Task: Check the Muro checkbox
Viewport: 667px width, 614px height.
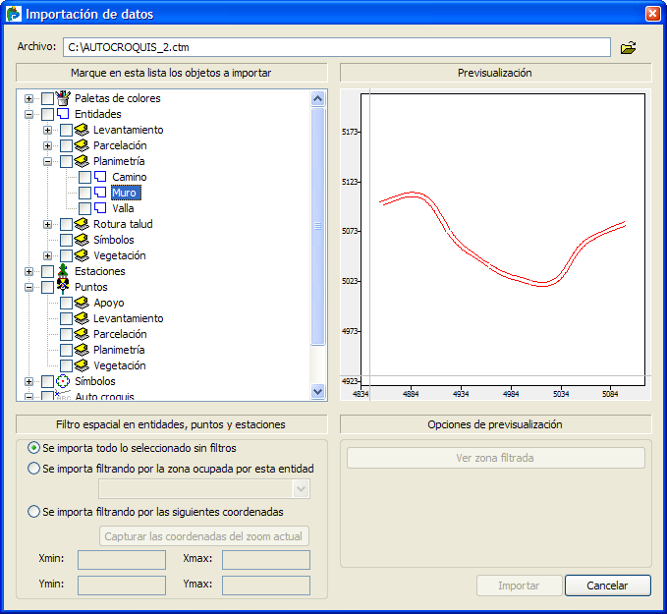Action: coord(84,193)
